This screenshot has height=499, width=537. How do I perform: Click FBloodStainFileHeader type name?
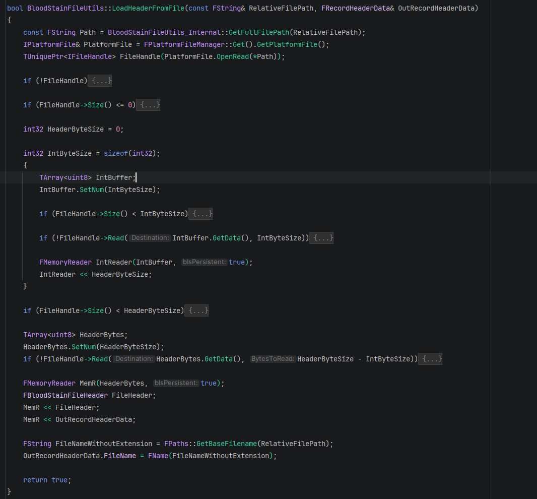(65, 395)
